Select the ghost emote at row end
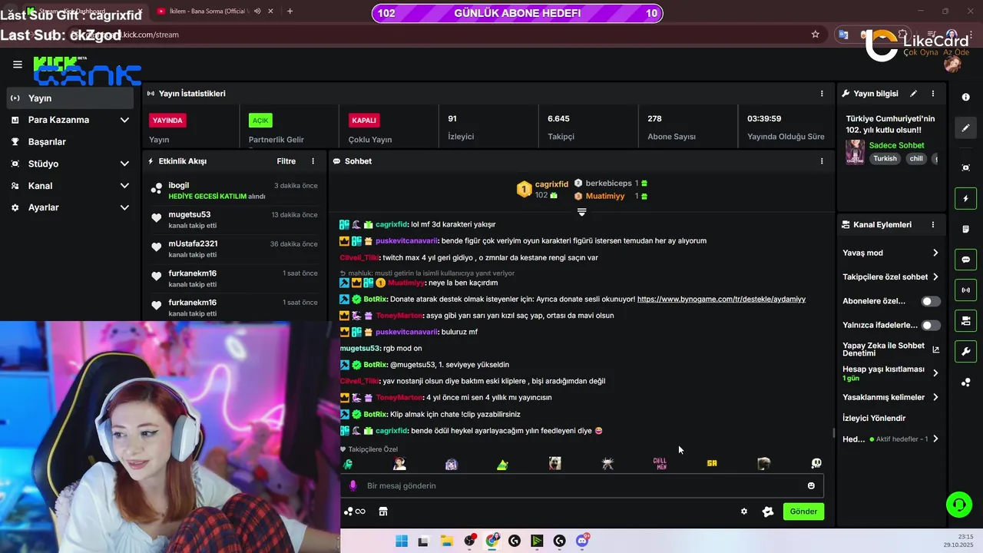This screenshot has height=553, width=983. tap(816, 464)
